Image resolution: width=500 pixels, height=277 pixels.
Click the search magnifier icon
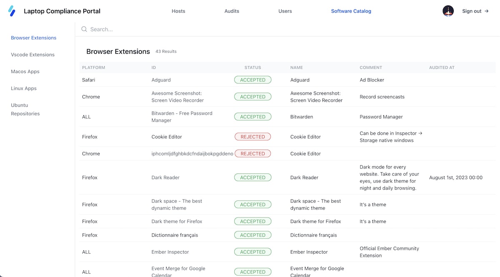point(84,29)
